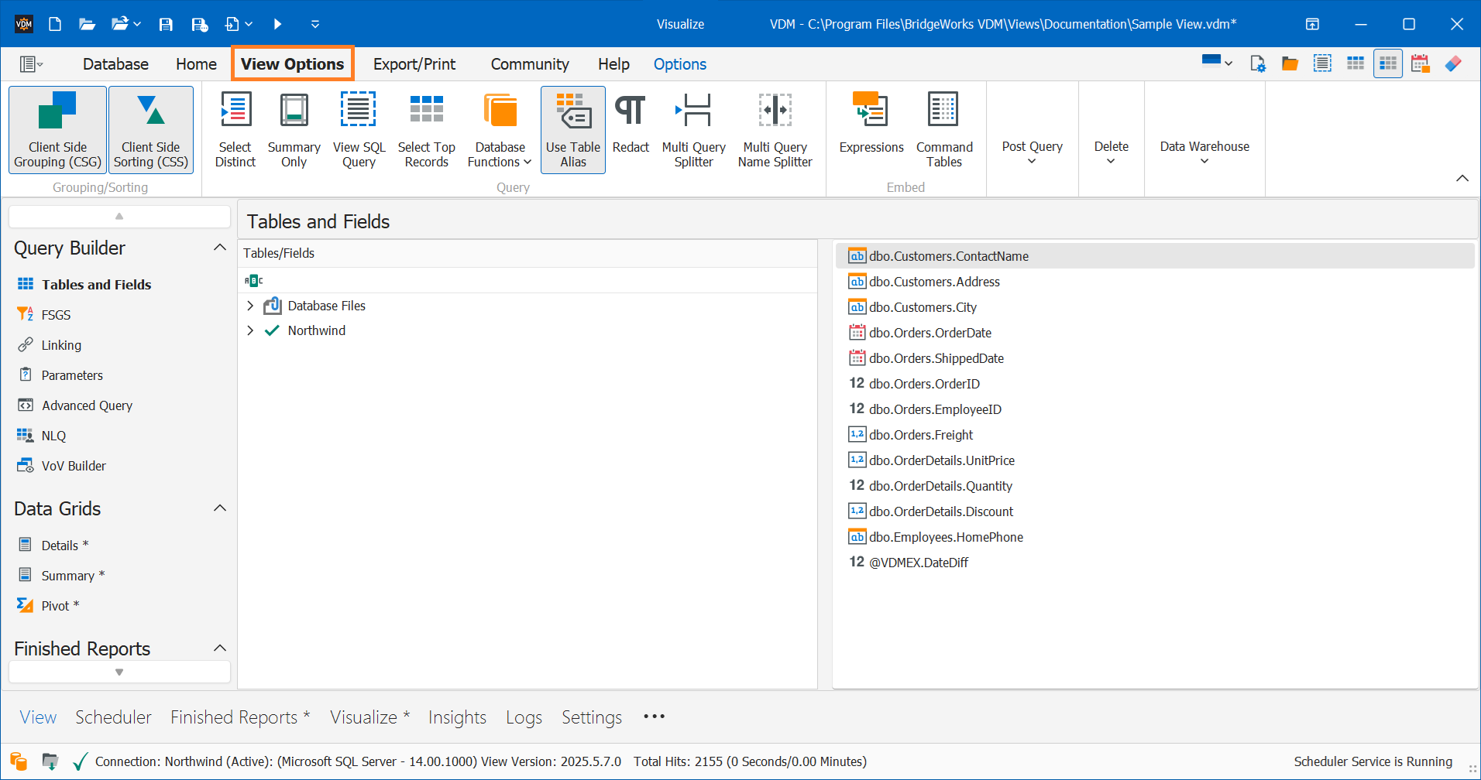Open Logs bottom tab
This screenshot has width=1481, height=780.
[524, 717]
